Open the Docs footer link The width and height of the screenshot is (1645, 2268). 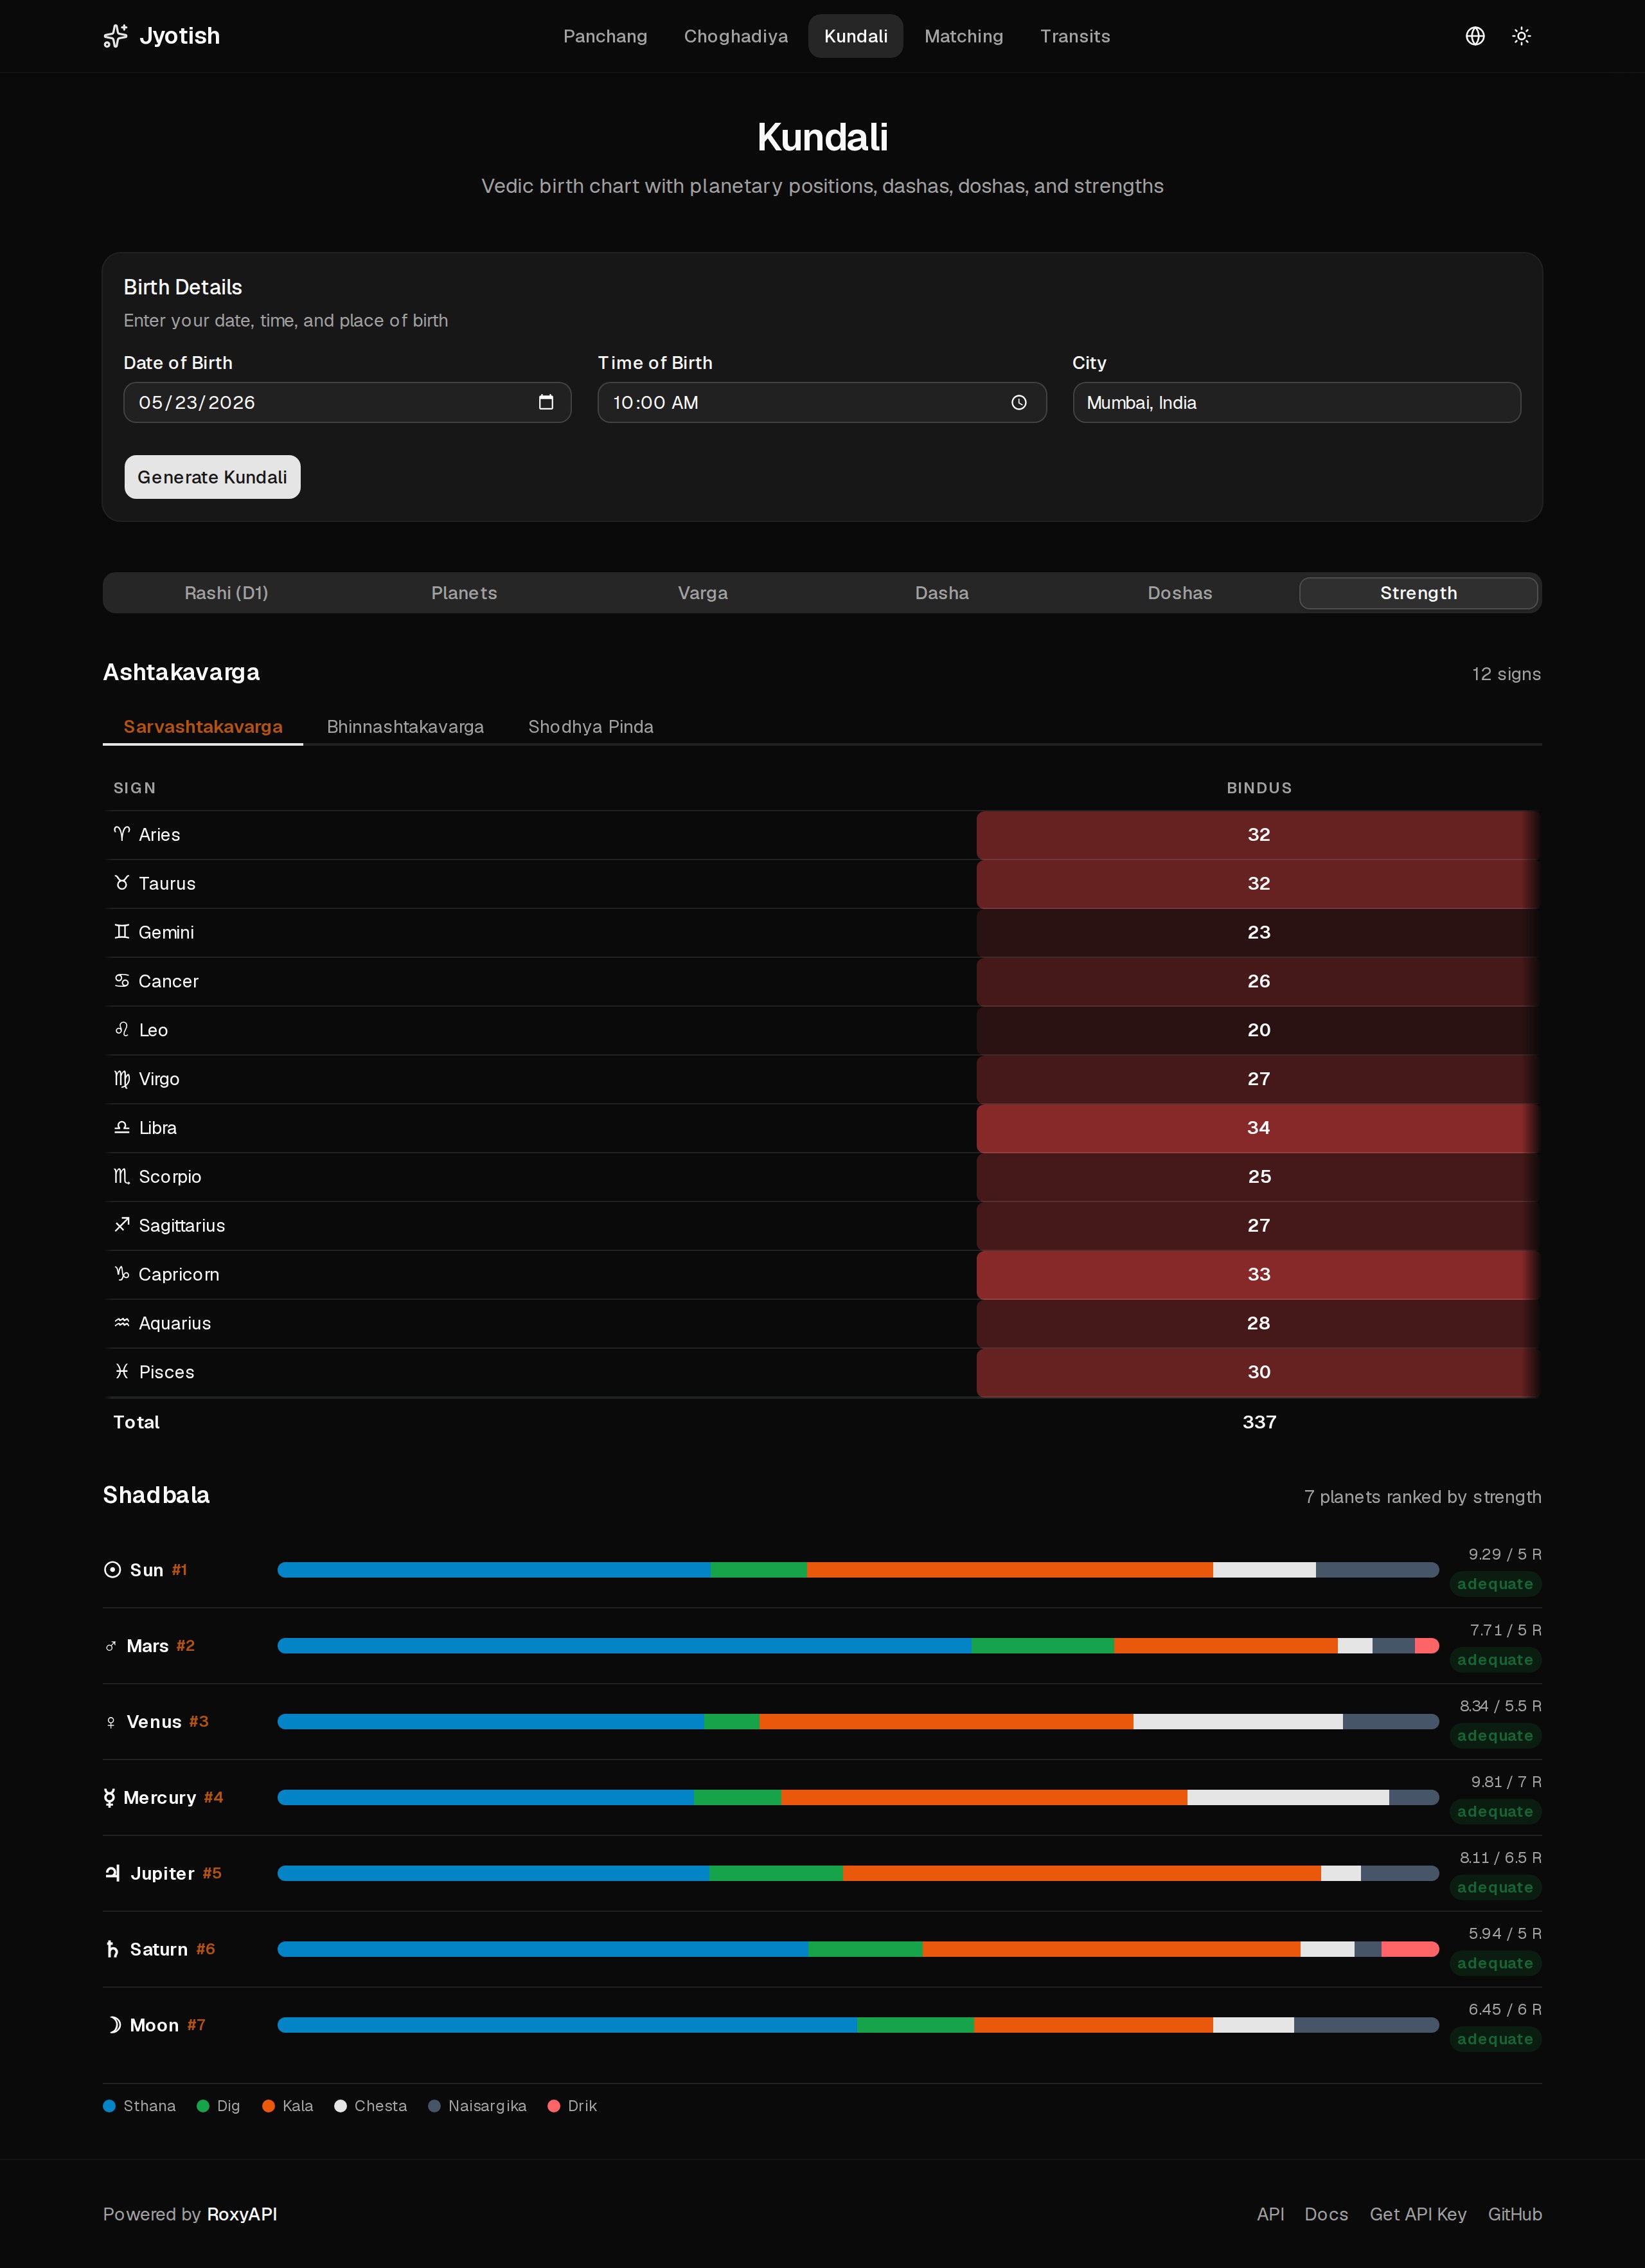tap(1326, 2214)
